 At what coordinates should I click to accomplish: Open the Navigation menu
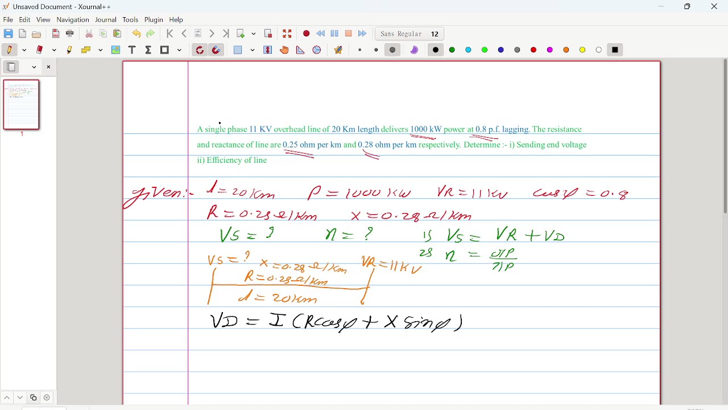[x=73, y=20]
